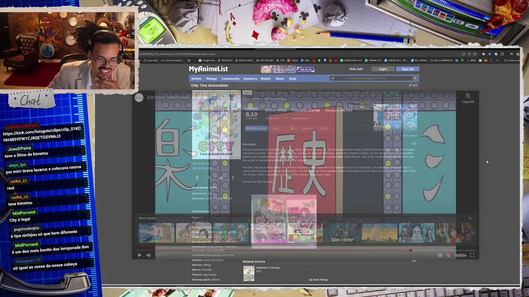The image size is (529, 297).
Task: Open the kick.com clip link in chat
Action: (42, 133)
